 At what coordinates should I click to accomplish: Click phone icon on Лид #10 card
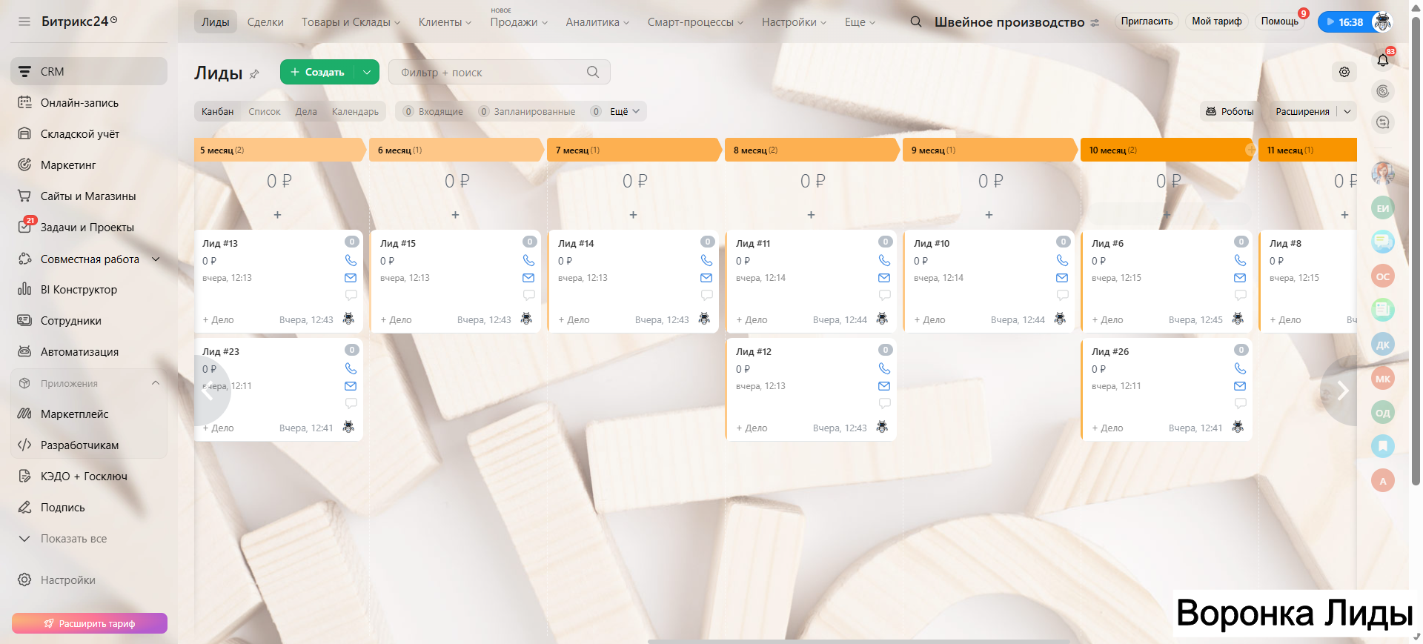coord(1062,260)
